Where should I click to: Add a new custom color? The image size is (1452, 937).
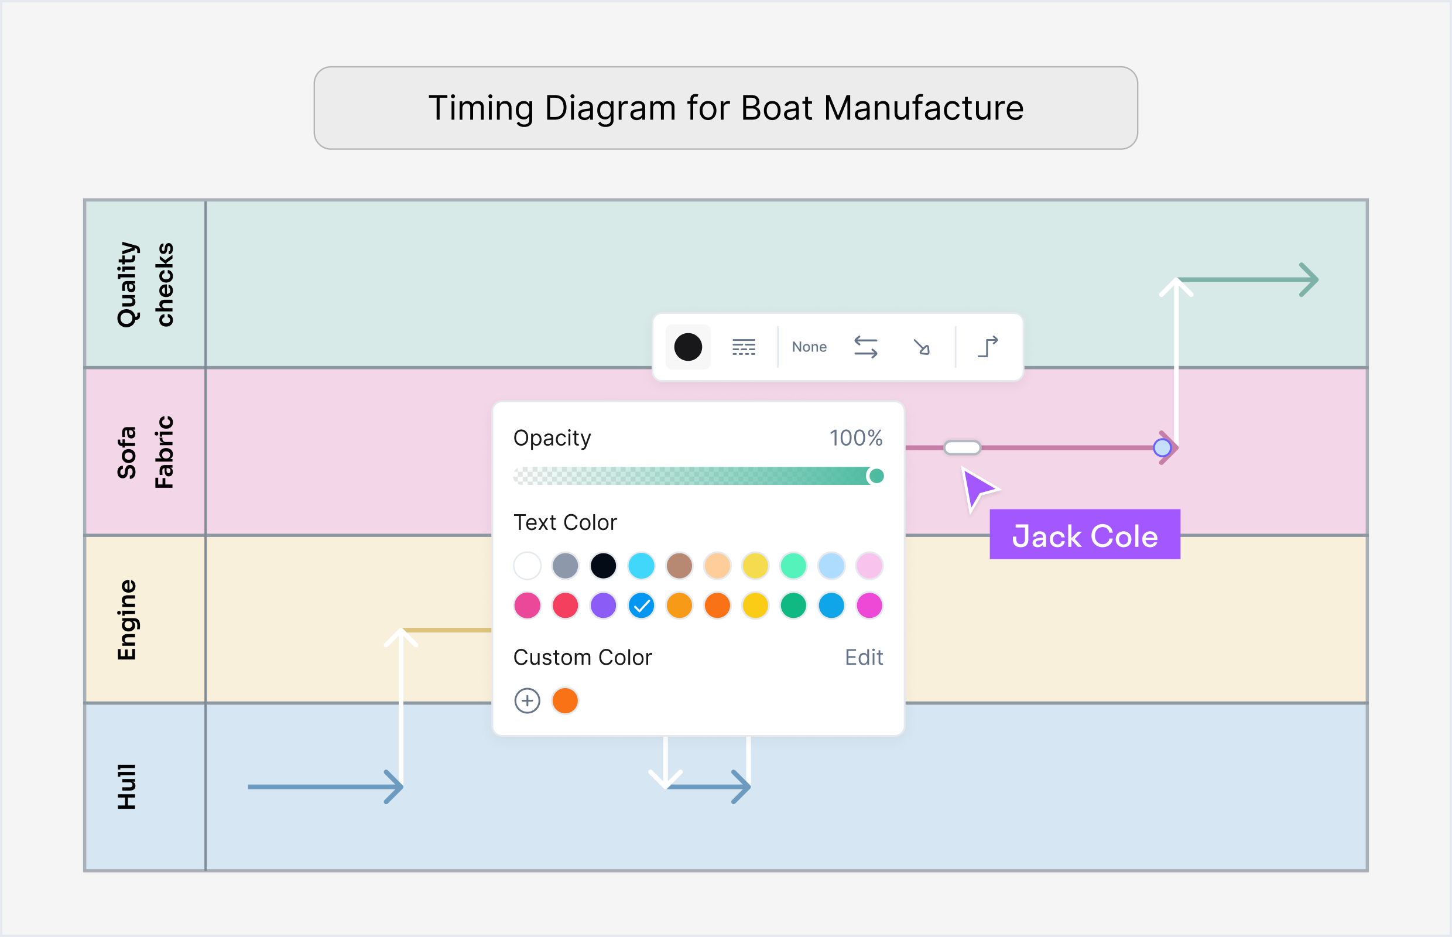(x=528, y=700)
